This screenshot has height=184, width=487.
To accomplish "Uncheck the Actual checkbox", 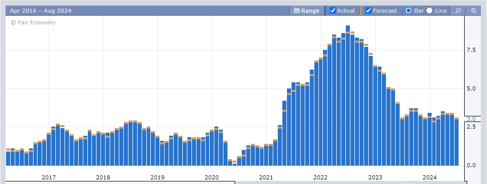I will (333, 11).
